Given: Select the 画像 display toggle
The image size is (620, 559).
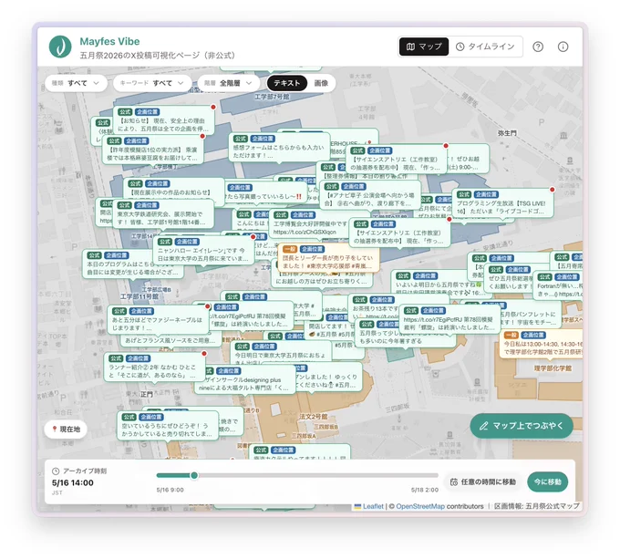Looking at the screenshot, I should point(321,83).
